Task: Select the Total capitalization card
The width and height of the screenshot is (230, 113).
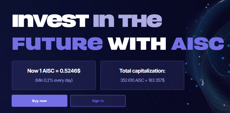Action: pos(142,75)
